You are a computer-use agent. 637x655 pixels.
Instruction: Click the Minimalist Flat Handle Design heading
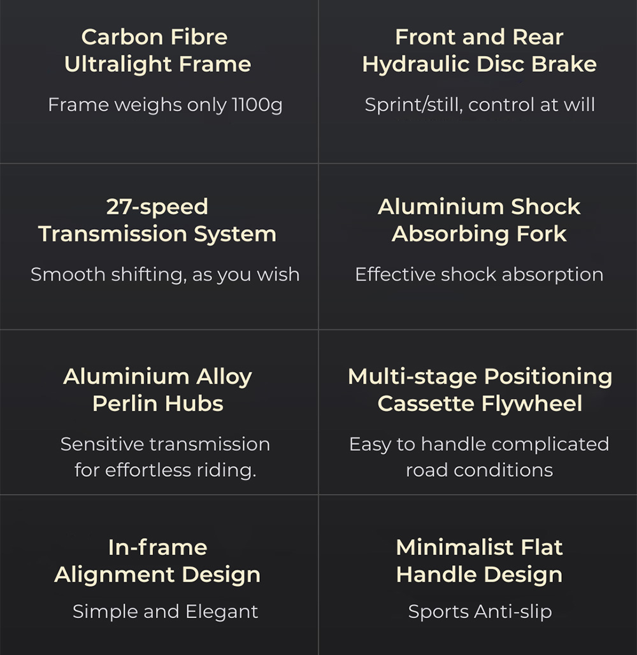[x=479, y=561]
